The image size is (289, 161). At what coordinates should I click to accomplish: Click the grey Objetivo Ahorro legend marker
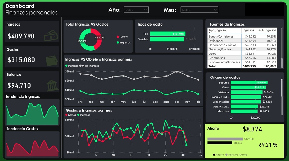point(227,155)
